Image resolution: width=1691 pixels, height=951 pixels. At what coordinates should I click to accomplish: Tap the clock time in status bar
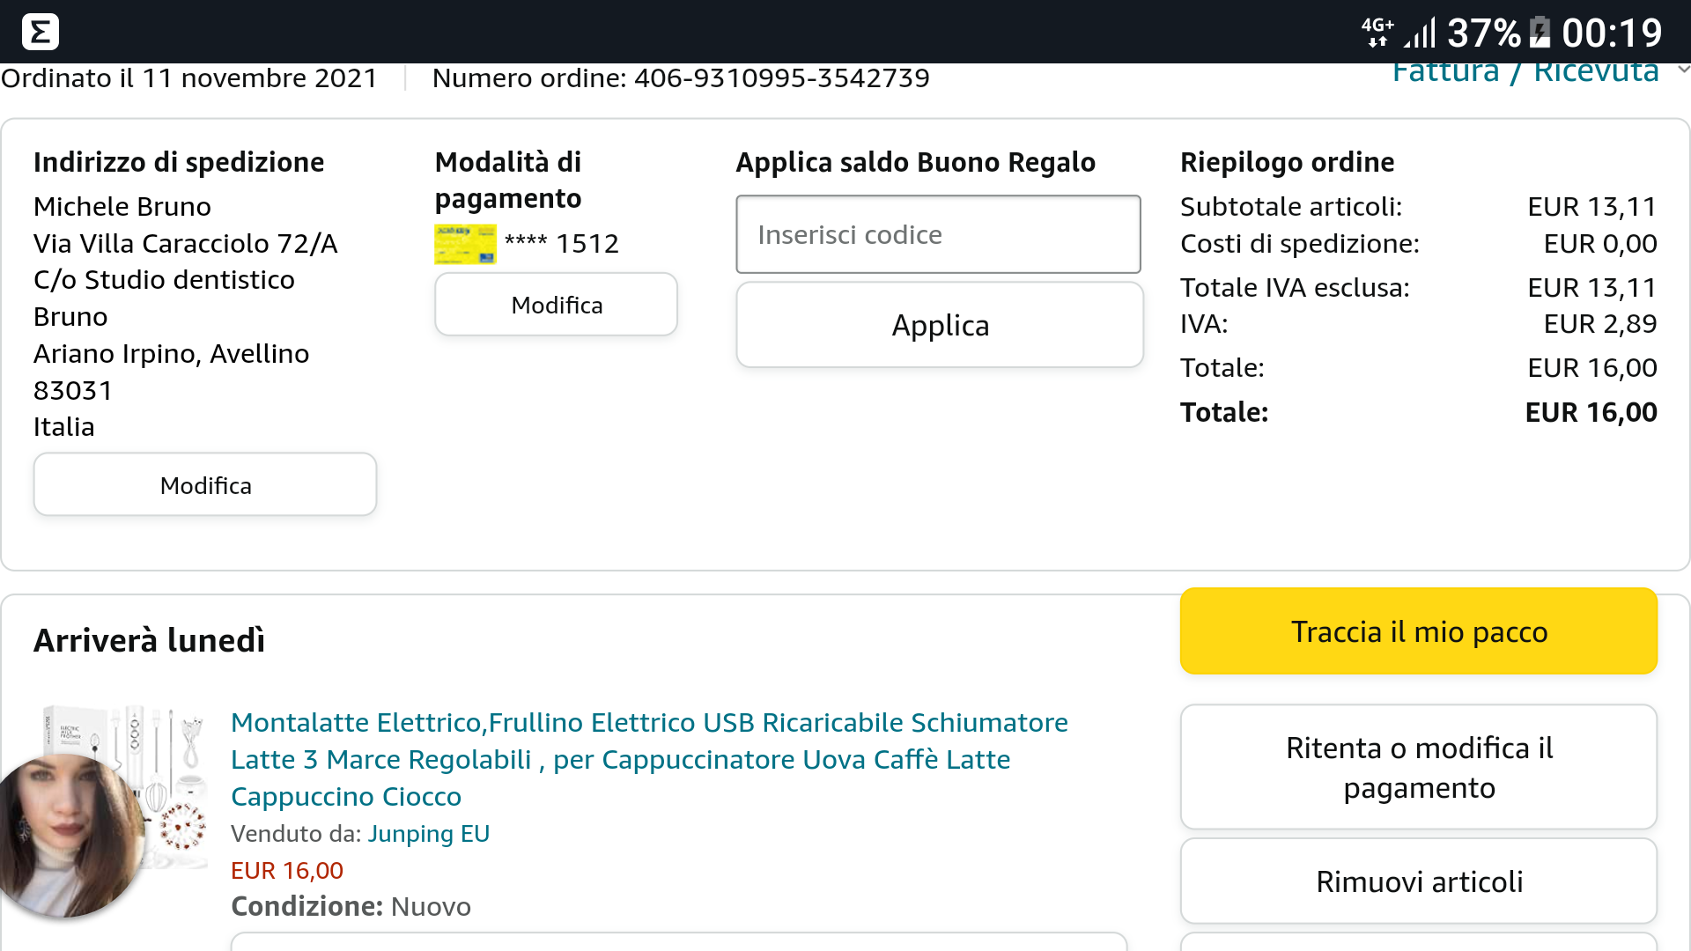[1612, 33]
